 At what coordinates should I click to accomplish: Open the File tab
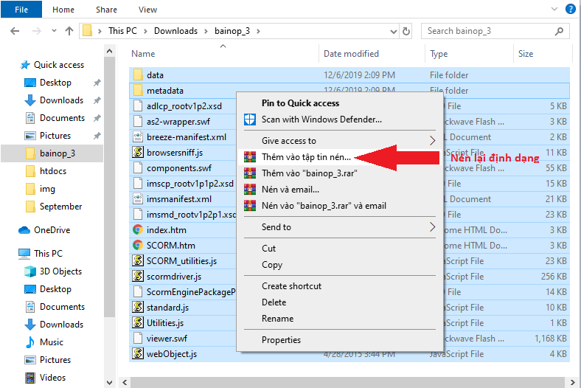[21, 10]
